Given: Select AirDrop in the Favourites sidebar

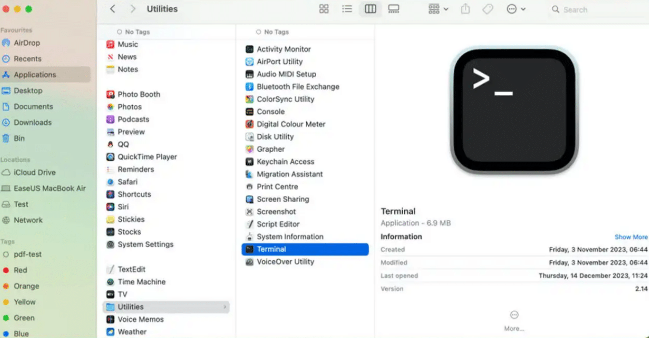Looking at the screenshot, I should (26, 43).
